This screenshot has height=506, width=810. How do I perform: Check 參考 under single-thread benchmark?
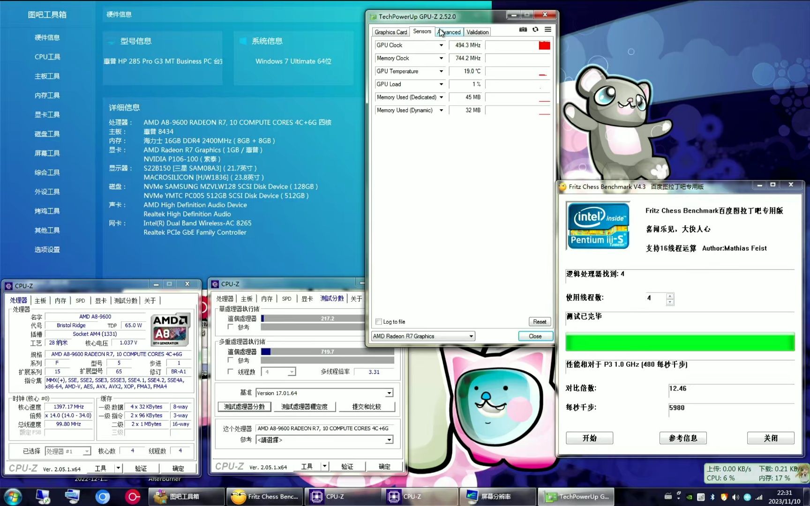[231, 327]
